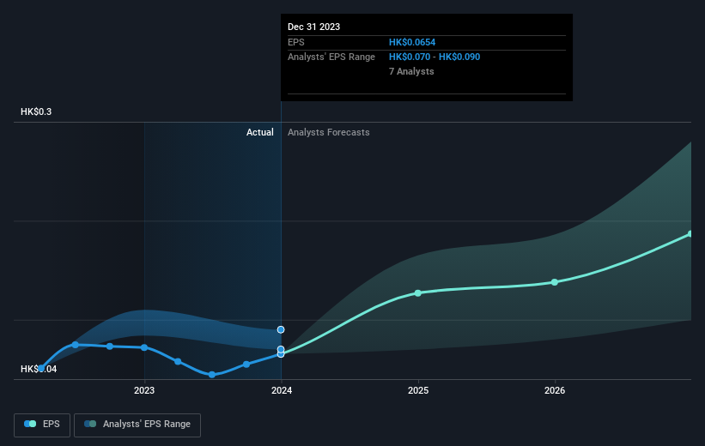Select the upper analyst range marker at 2024

click(281, 329)
